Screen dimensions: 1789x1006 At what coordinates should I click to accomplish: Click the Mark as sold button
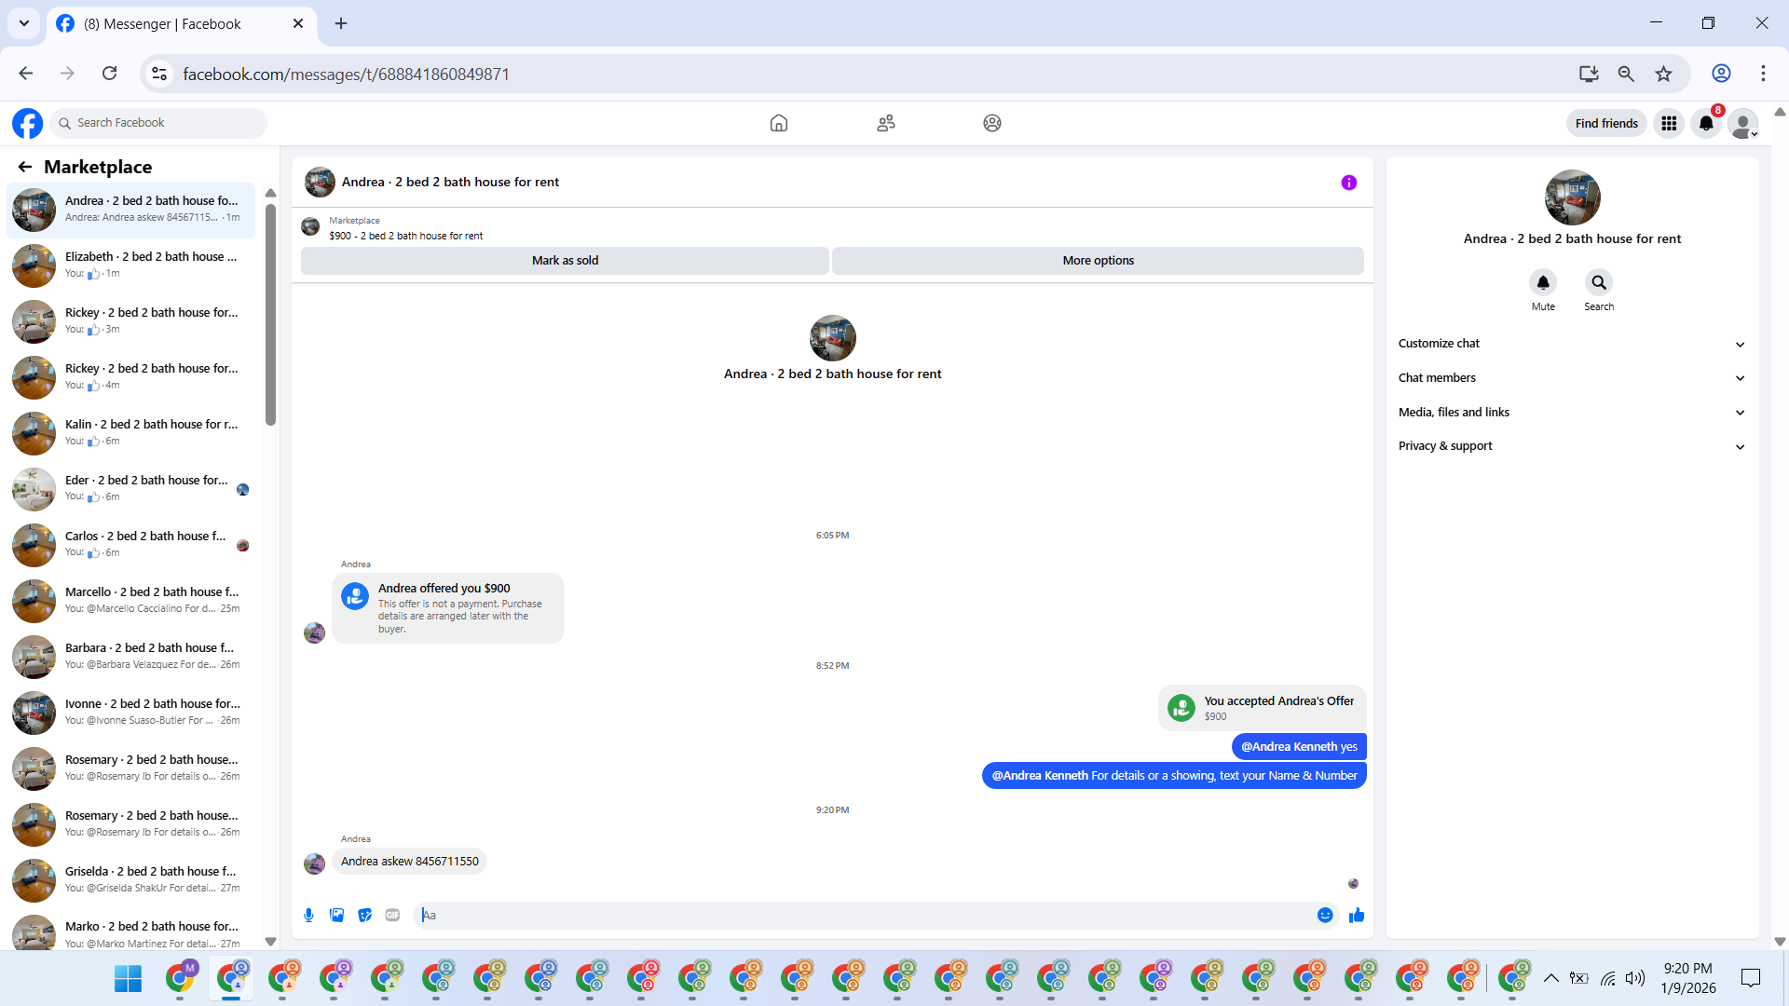[x=565, y=261]
